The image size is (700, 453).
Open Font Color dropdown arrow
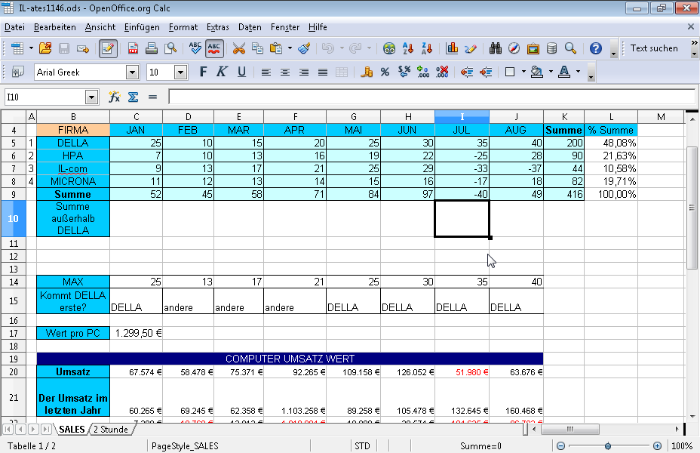[578, 72]
